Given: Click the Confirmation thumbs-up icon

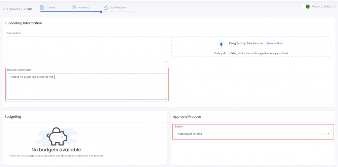Looking at the screenshot, I should [106, 8].
